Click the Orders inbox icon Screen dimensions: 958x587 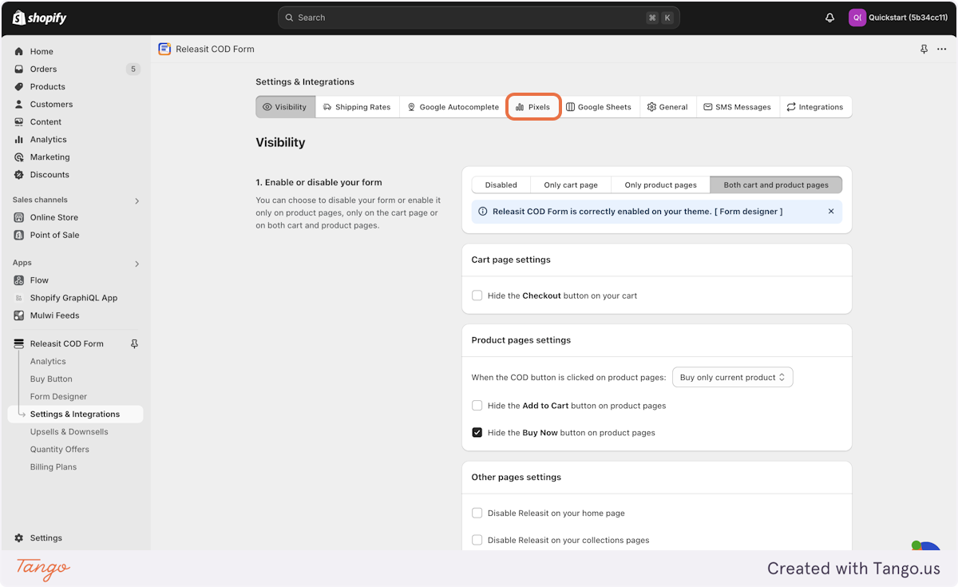pos(19,69)
